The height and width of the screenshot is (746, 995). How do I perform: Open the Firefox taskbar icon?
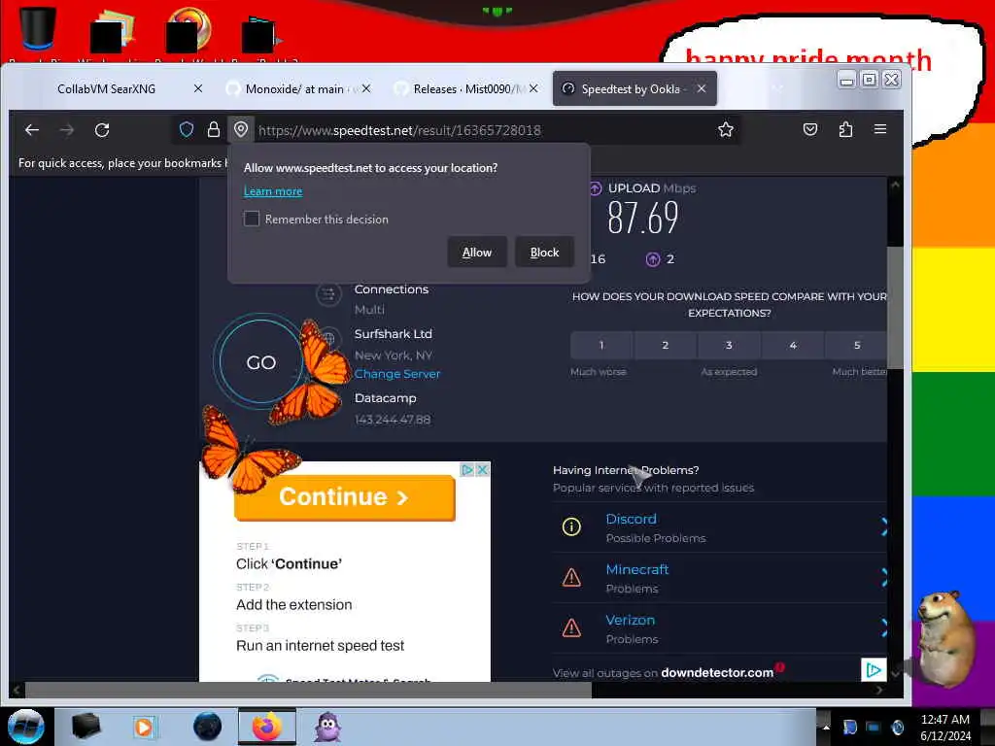[x=267, y=727]
